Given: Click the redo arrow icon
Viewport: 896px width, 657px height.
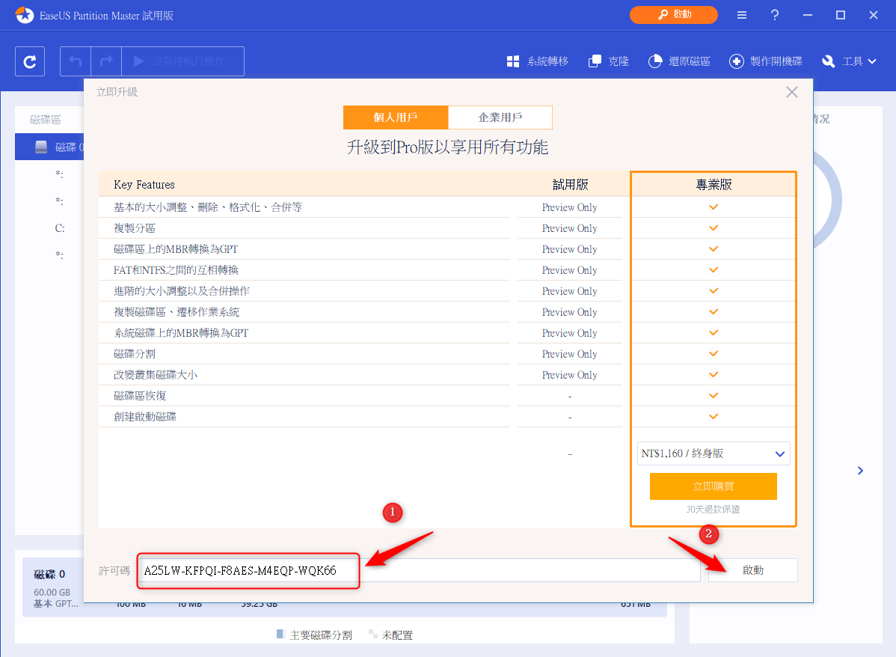Looking at the screenshot, I should (x=106, y=61).
